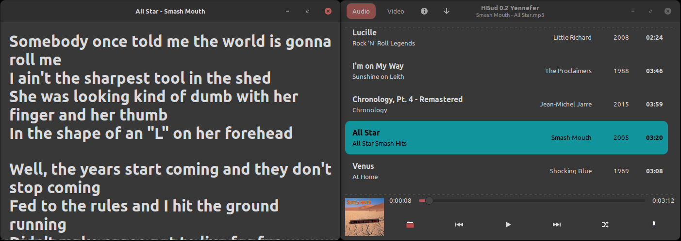The width and height of the screenshot is (681, 241).
Task: Click the album name Sunshine on Leith
Action: [378, 77]
